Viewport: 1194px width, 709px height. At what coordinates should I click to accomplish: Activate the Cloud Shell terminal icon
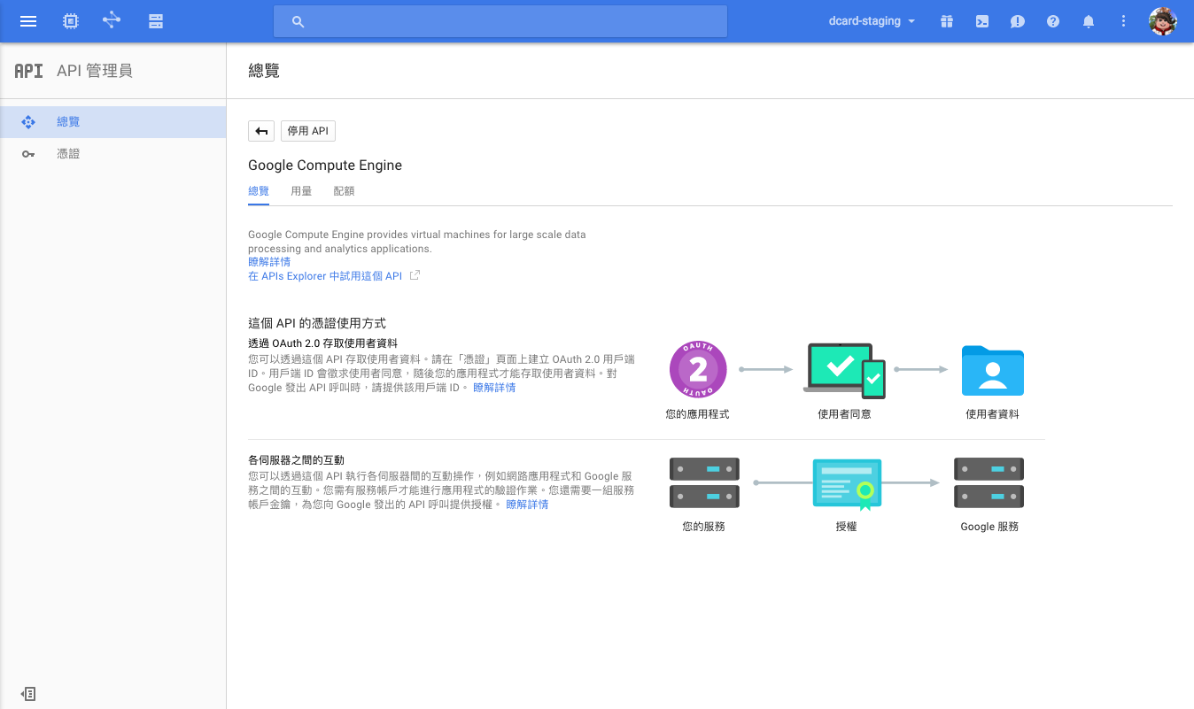[982, 21]
